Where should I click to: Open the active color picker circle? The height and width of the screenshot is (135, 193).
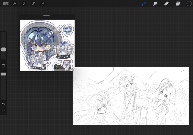(189, 4)
